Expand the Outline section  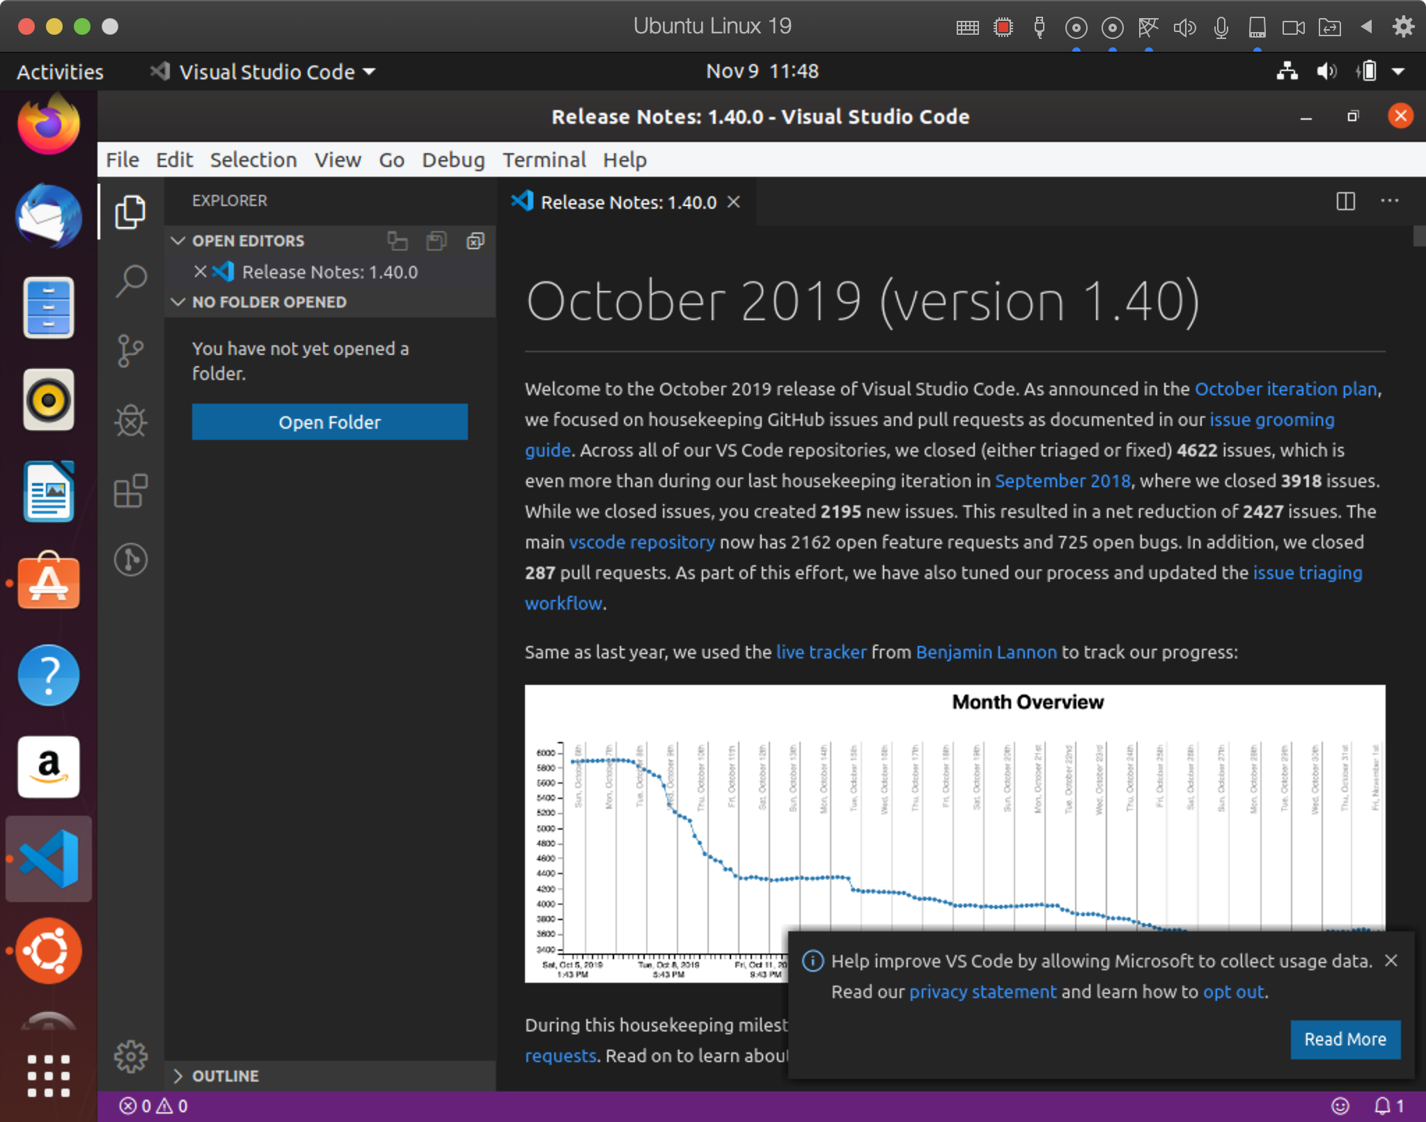[x=179, y=1075]
